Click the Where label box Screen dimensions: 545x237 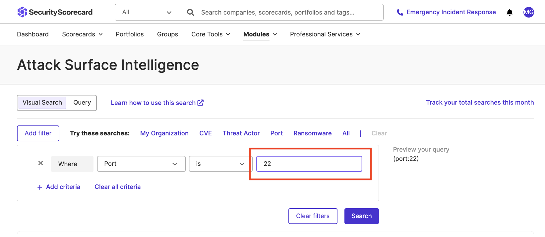click(x=72, y=164)
